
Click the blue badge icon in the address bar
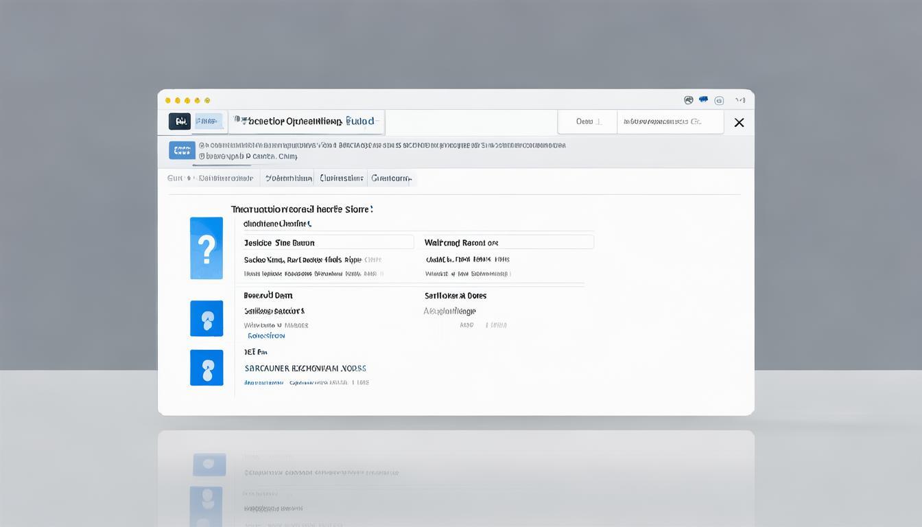(182, 151)
